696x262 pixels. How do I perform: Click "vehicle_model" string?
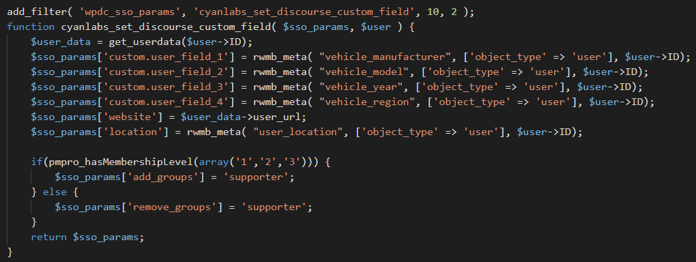point(364,72)
